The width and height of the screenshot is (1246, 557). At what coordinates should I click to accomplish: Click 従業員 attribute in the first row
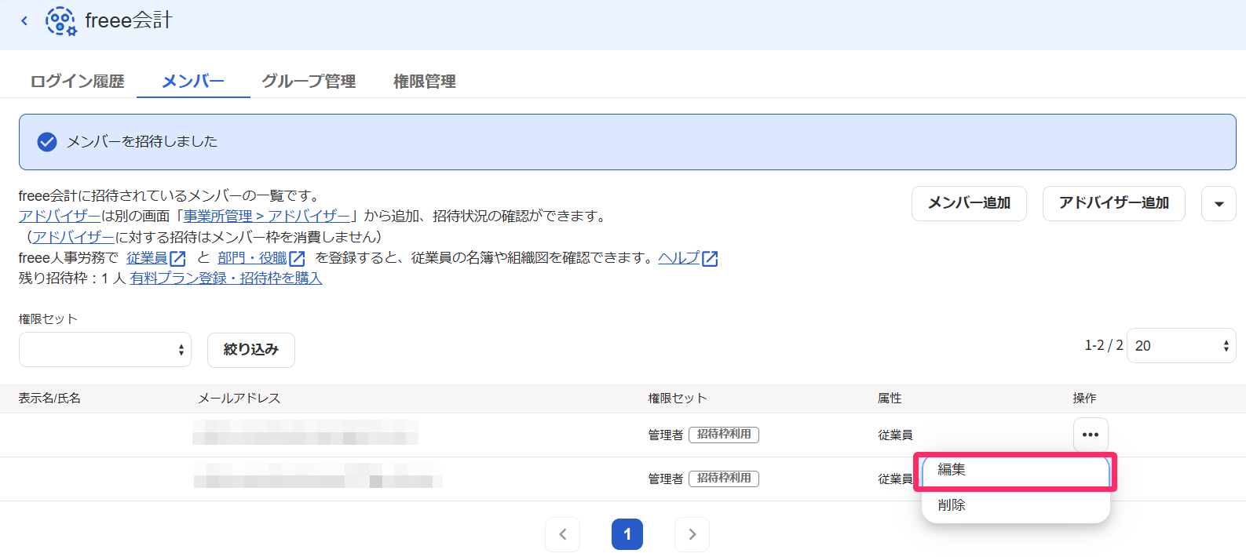click(895, 435)
